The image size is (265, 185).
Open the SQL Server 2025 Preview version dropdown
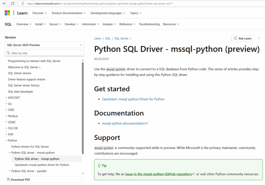click(x=44, y=45)
